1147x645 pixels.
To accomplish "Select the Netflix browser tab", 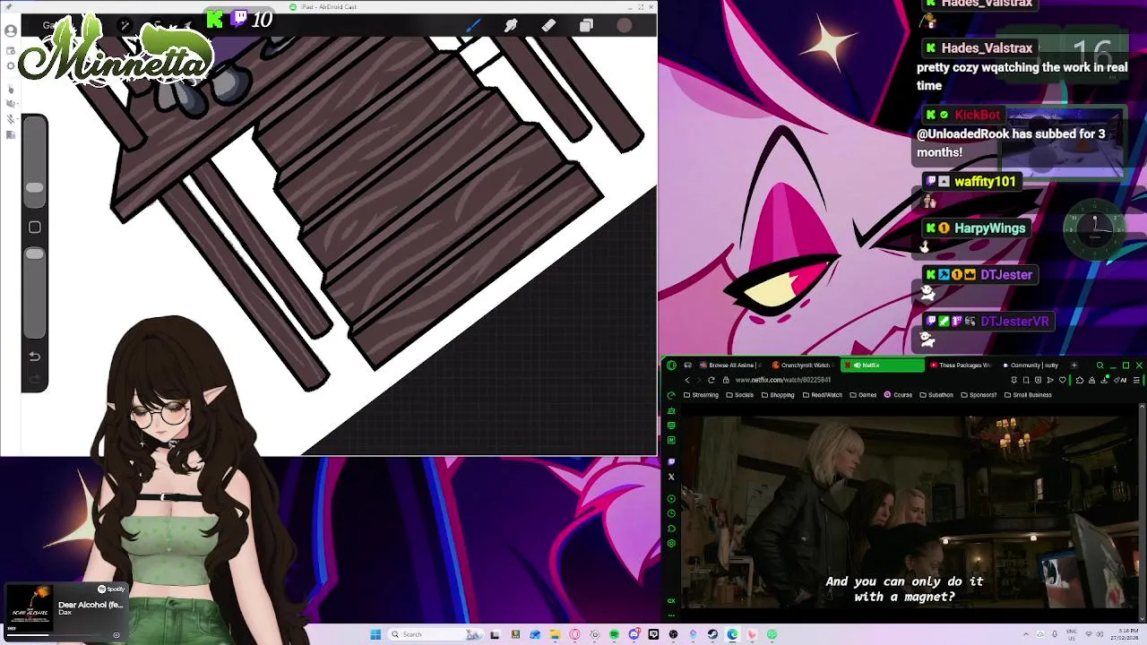I will pyautogui.click(x=883, y=365).
